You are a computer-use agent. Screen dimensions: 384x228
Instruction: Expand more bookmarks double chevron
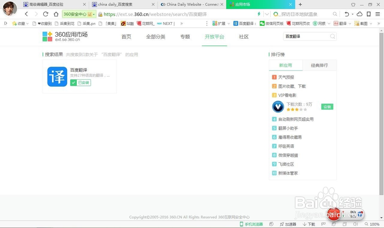pyautogui.click(x=182, y=23)
